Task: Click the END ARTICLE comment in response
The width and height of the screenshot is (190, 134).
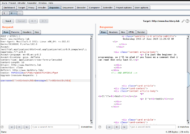Action: pos(124,73)
